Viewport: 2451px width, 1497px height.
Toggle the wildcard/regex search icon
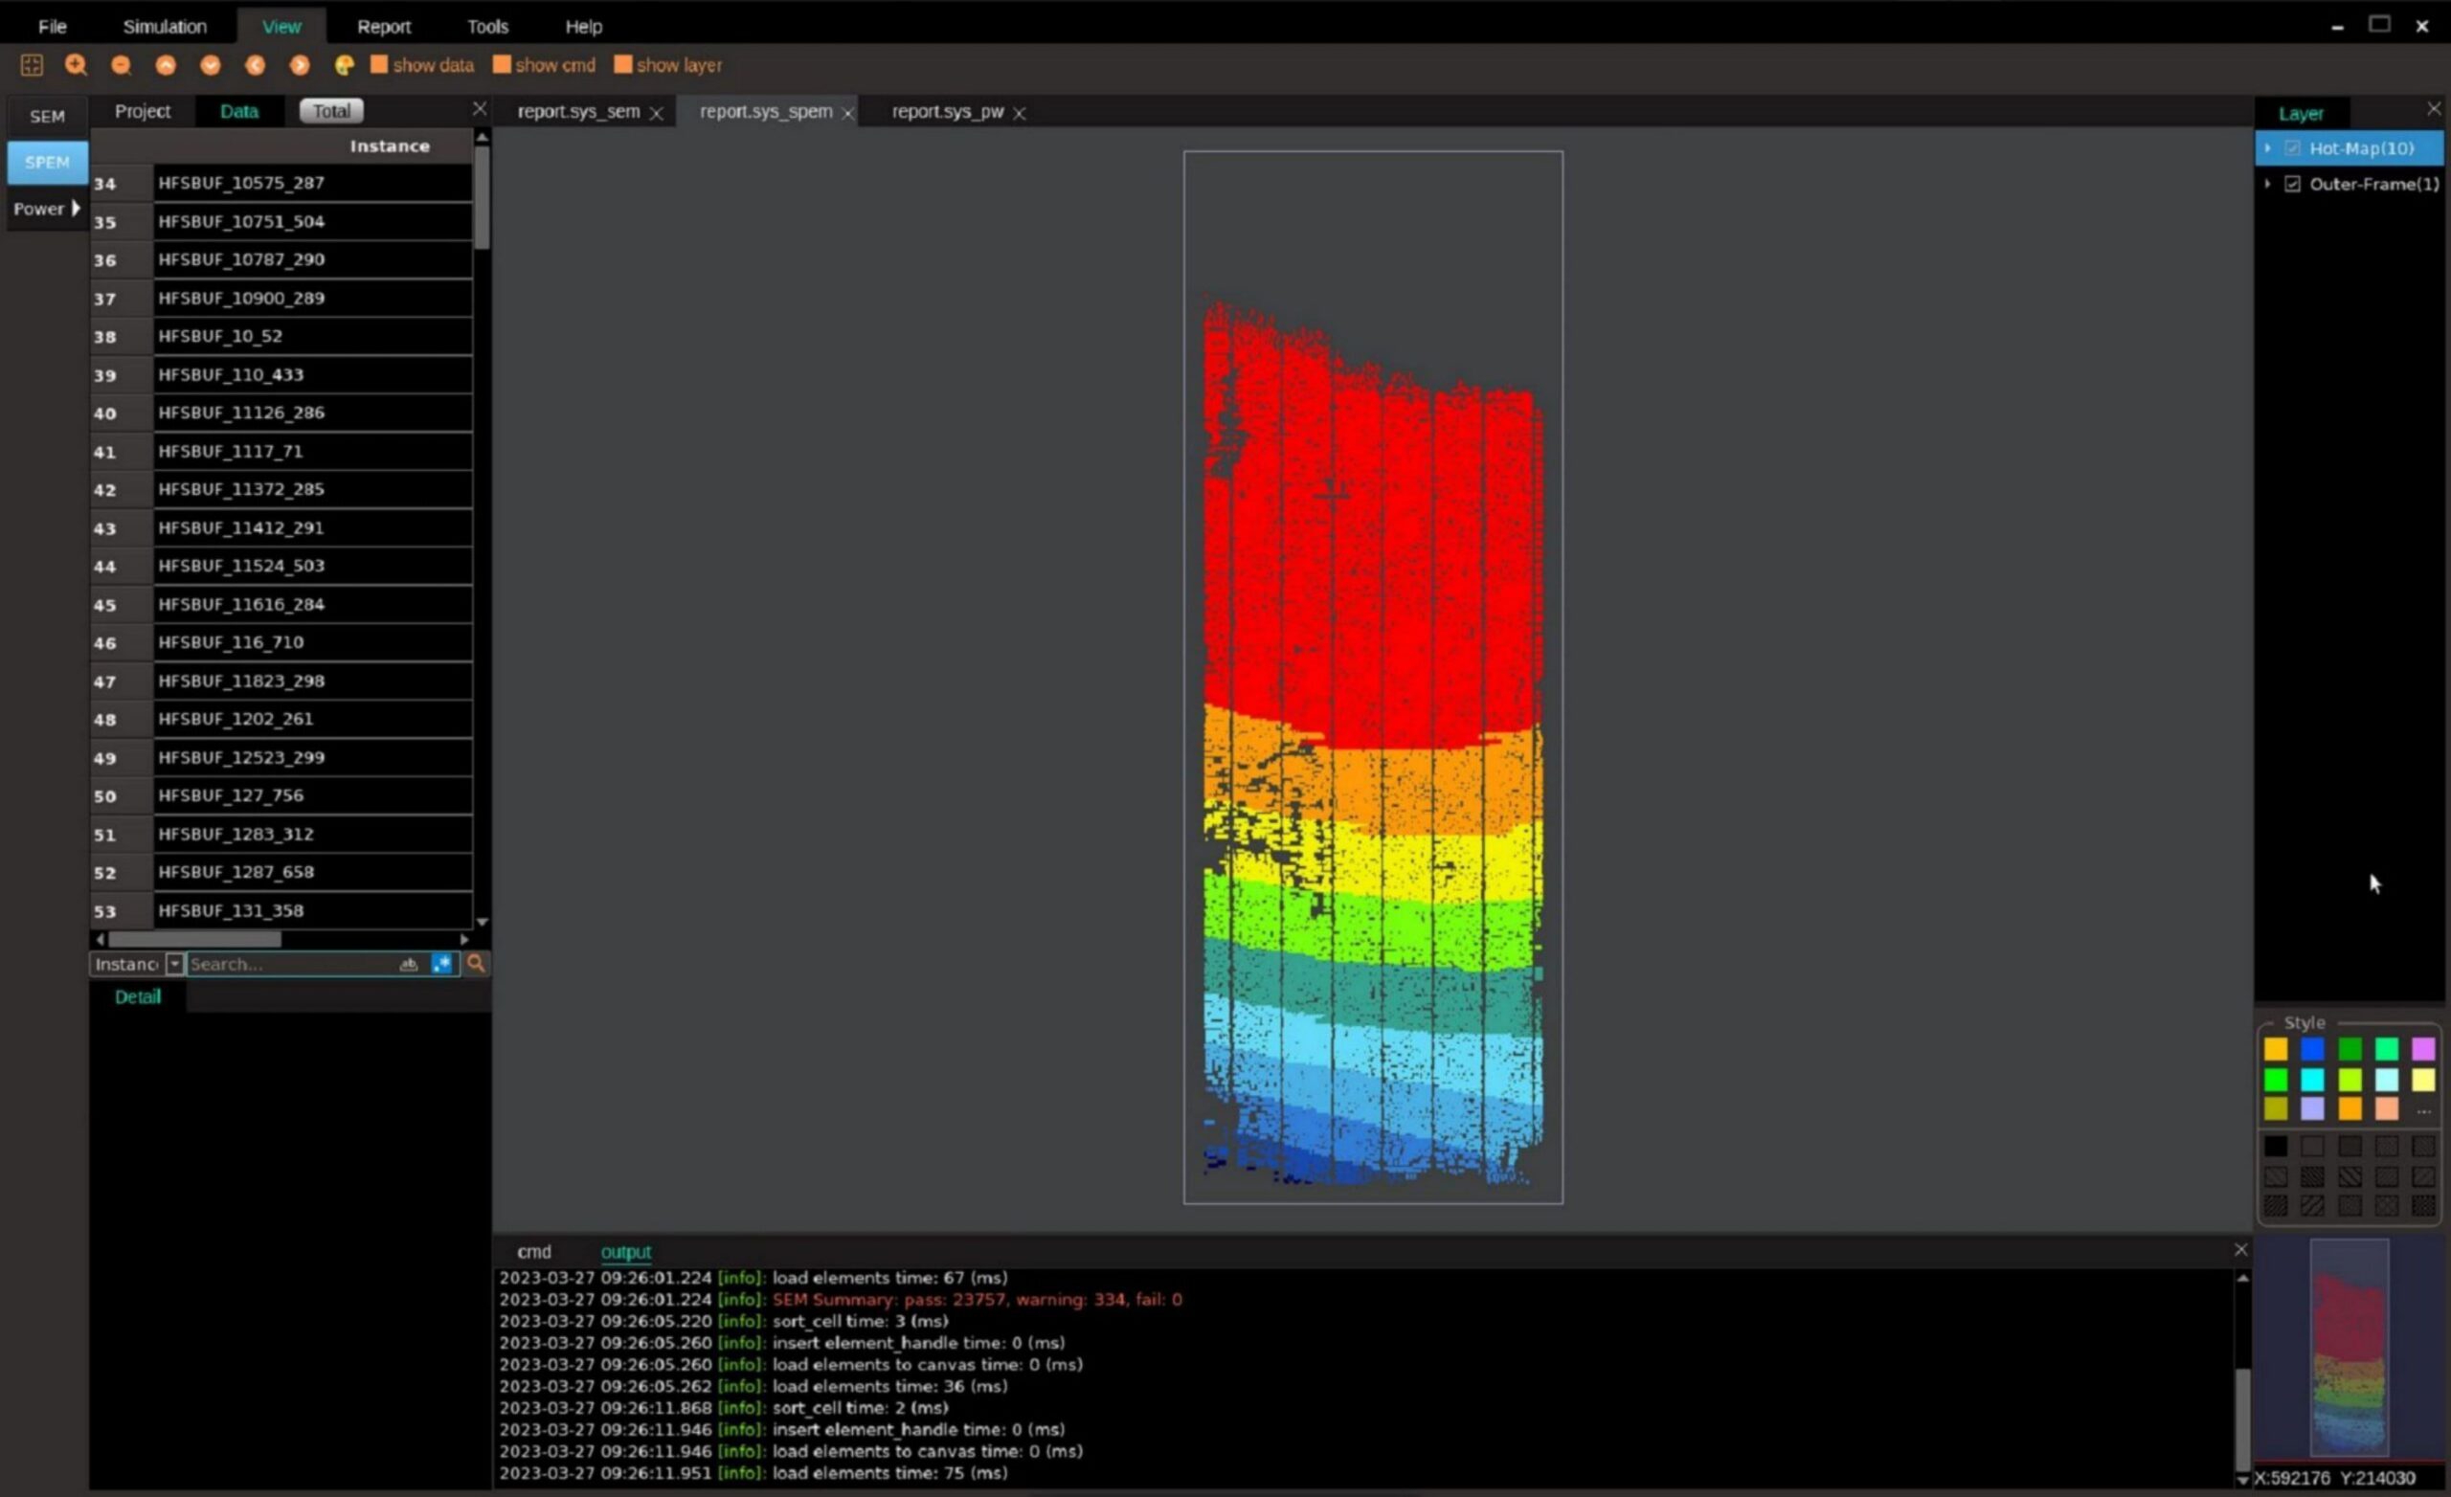tap(441, 964)
